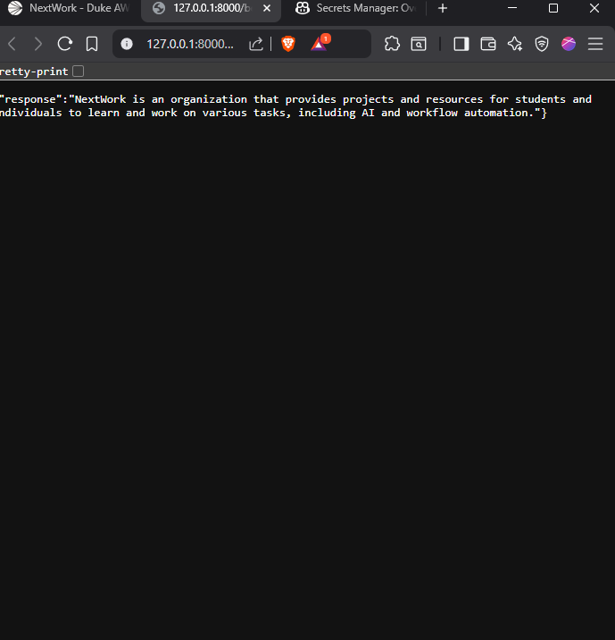Screen dimensions: 615x640
Task: Open the hamburger main menu
Action: point(595,44)
